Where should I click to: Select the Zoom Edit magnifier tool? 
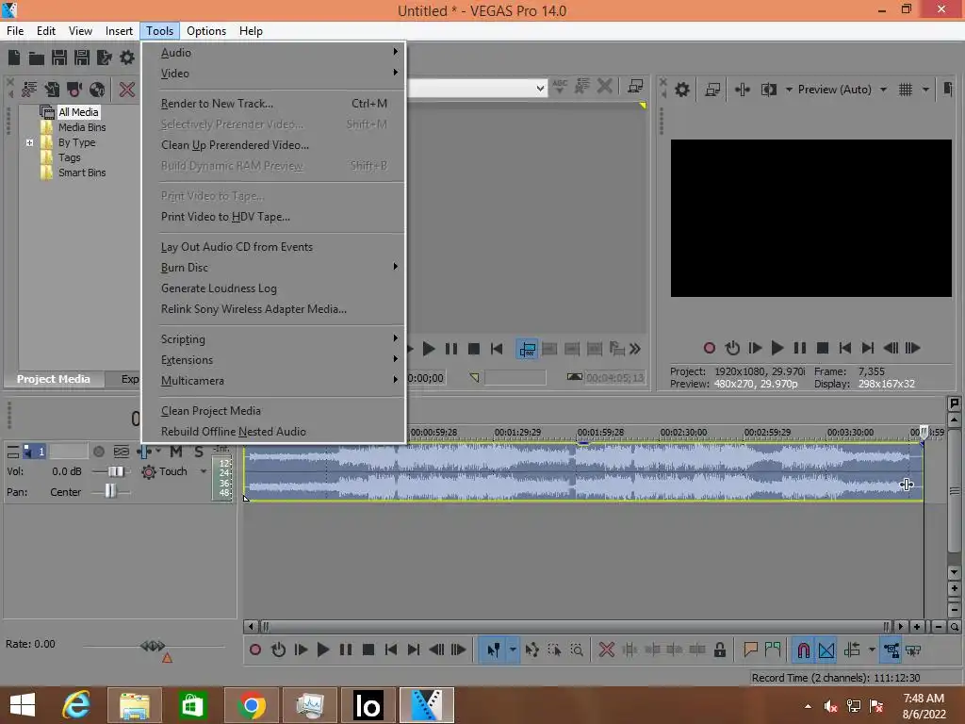pos(577,650)
